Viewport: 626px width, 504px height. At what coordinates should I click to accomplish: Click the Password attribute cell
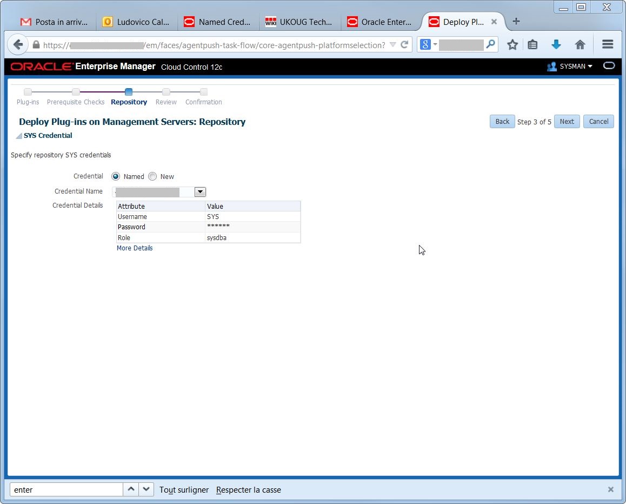(x=161, y=227)
